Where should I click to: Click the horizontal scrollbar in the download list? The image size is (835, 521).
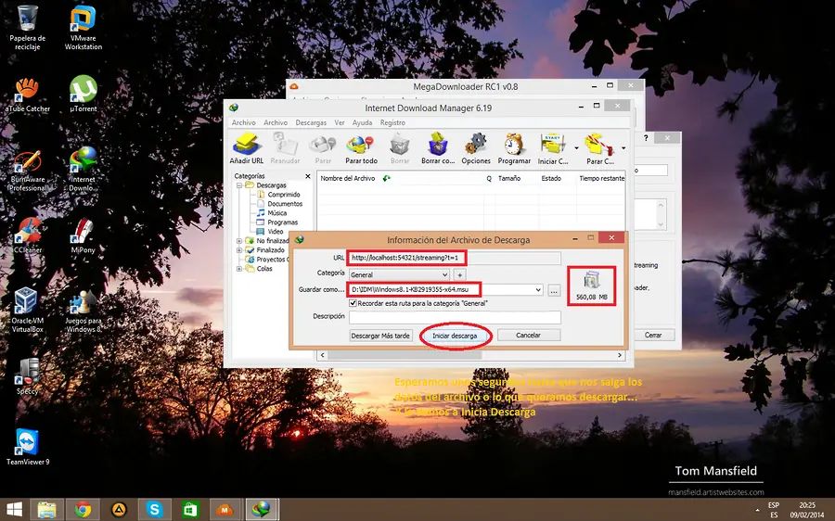click(405, 355)
